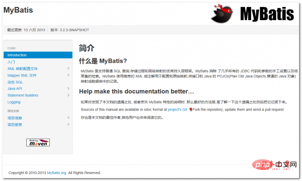Expand the Java API submenu arrow
The width and height of the screenshot is (302, 181).
[x=68, y=88]
